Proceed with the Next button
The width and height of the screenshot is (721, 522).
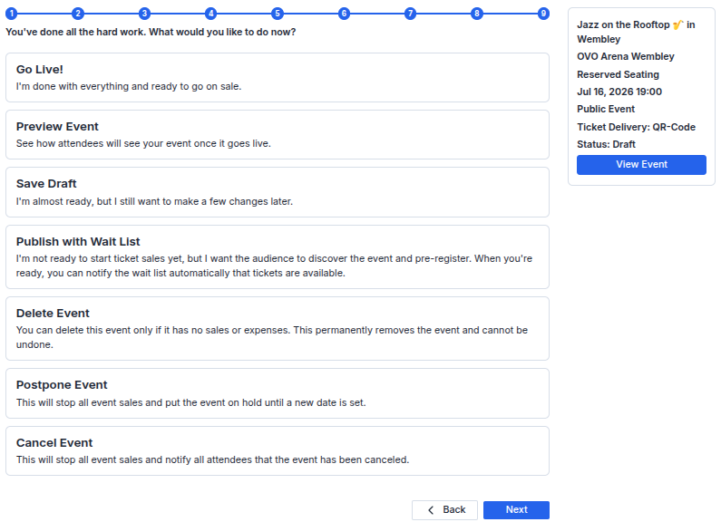pyautogui.click(x=516, y=510)
